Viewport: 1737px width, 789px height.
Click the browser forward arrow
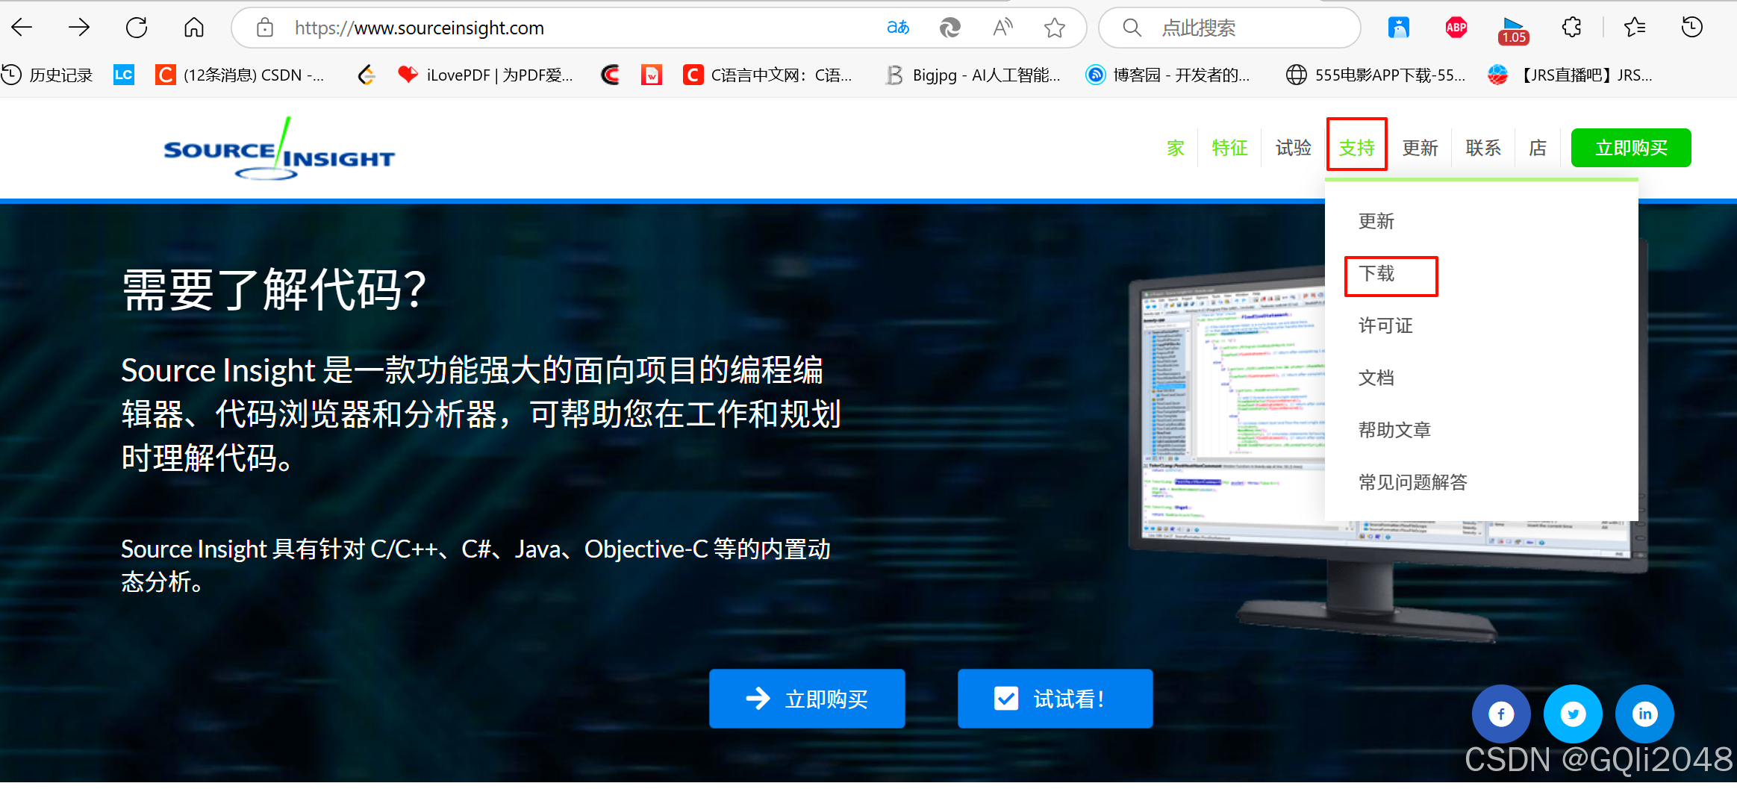(79, 28)
